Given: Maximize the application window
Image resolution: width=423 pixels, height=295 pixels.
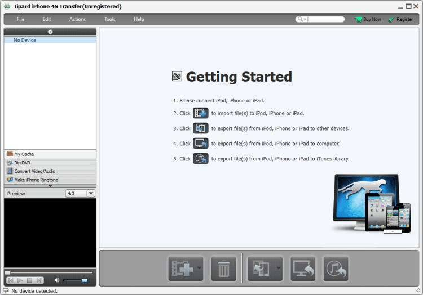Looking at the screenshot, I should (409, 6).
